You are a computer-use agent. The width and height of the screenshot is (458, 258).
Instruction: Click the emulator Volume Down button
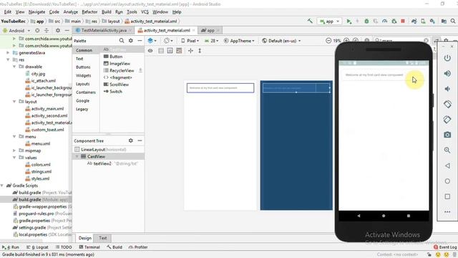point(447,89)
